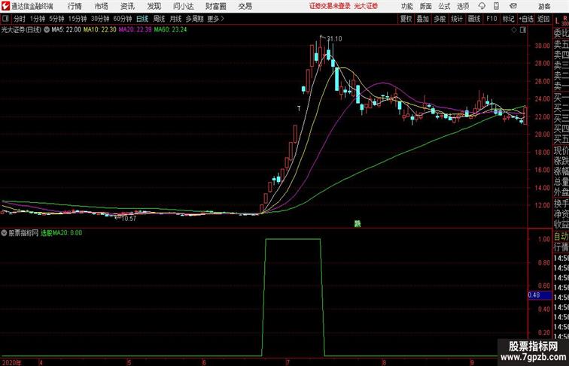The image size is (569, 366).
Task: Click the 多股 toolbar button
Action: coord(440,19)
